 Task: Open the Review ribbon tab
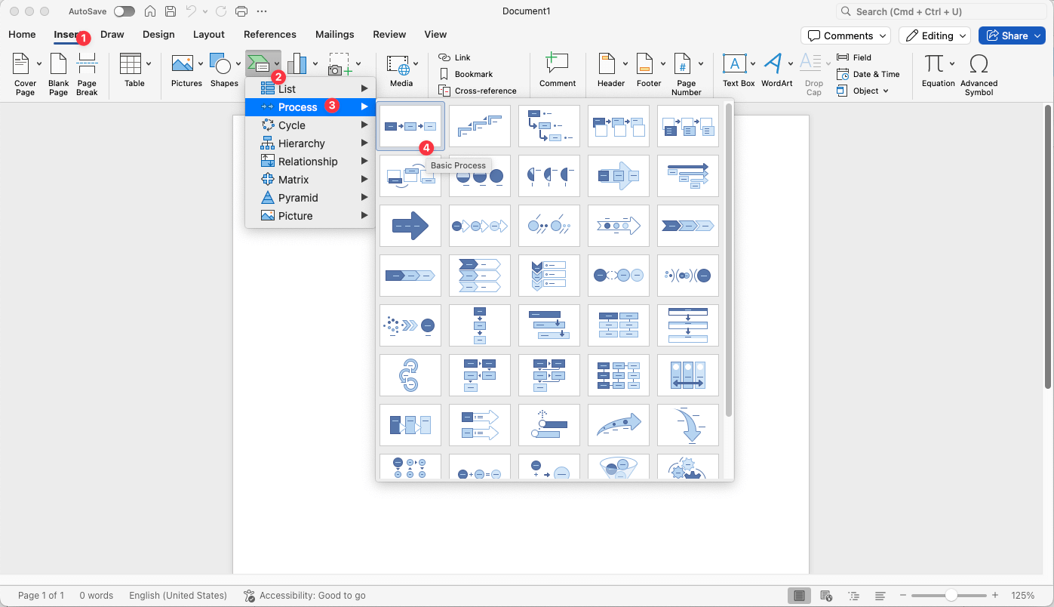[x=389, y=34]
